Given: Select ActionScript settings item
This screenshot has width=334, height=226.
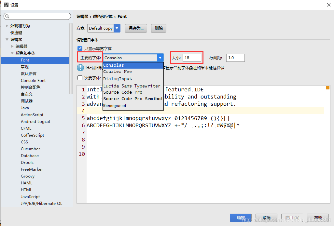Looking at the screenshot, I should [32, 115].
